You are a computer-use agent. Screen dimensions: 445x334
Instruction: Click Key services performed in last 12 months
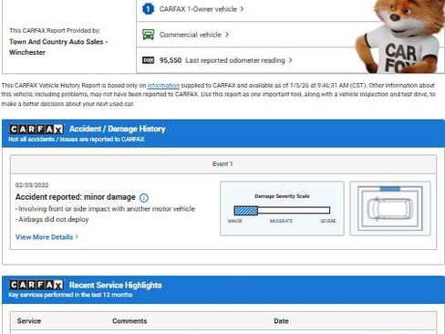coord(70,295)
